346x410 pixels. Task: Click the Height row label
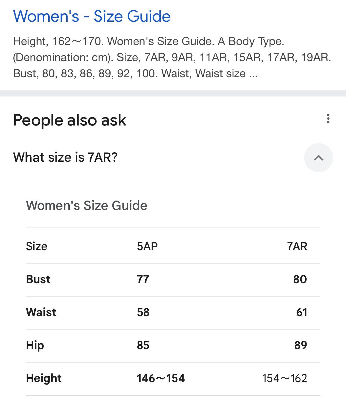44,378
